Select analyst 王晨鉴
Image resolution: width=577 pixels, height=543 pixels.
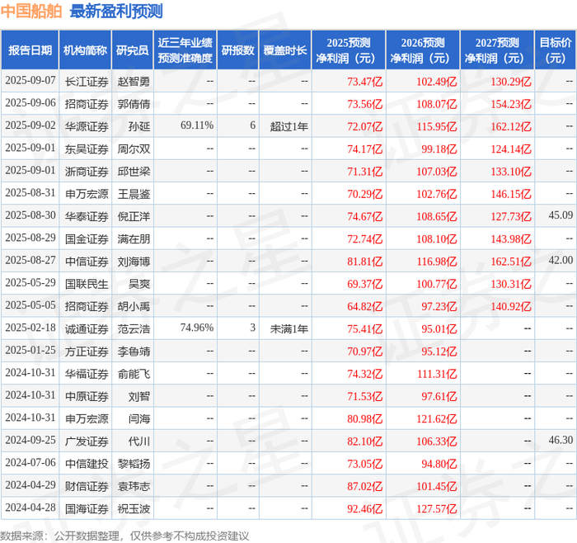[x=134, y=194]
